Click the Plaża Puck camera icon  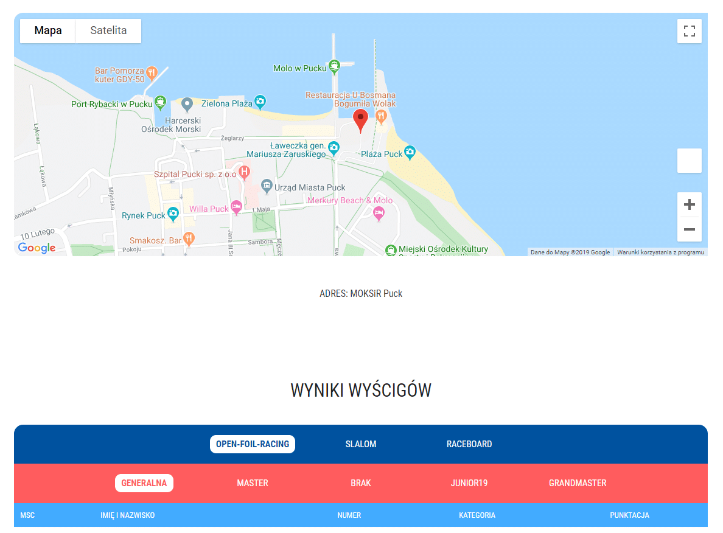pyautogui.click(x=410, y=153)
